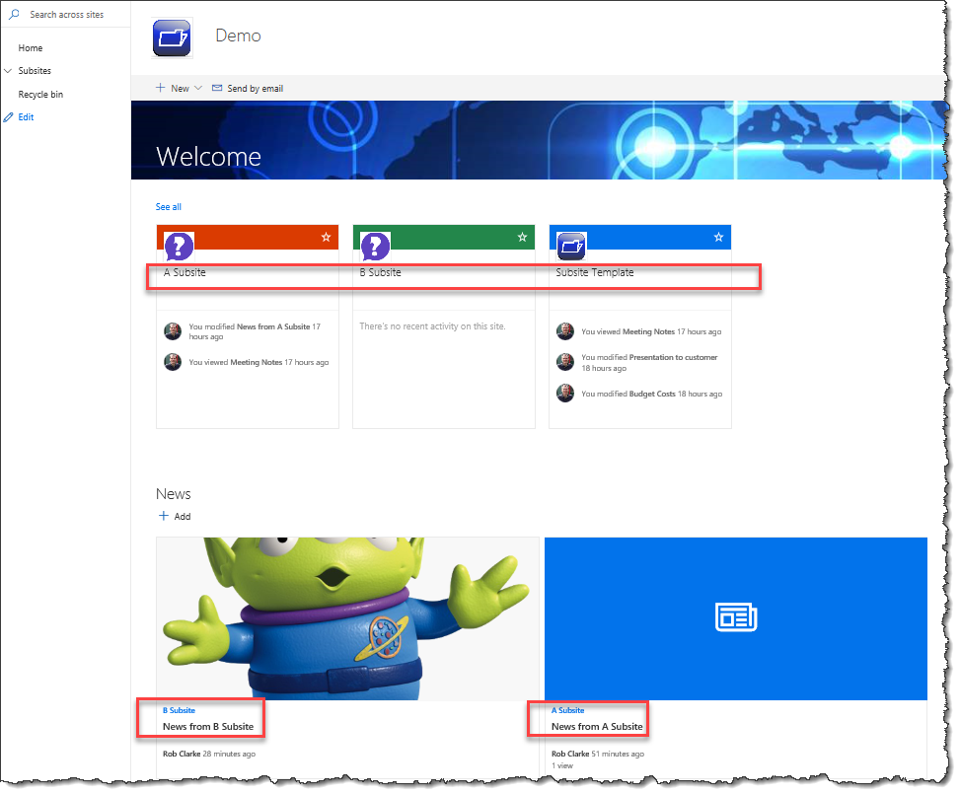The image size is (960, 794).
Task: Click the plus icon next to New
Action: point(161,88)
